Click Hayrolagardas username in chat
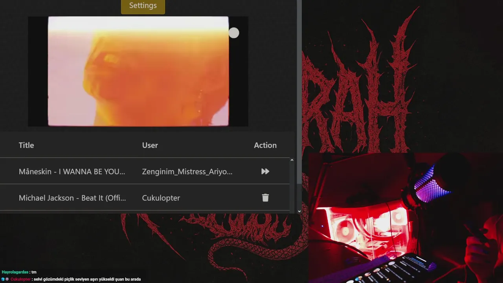This screenshot has width=503, height=283. point(15,272)
